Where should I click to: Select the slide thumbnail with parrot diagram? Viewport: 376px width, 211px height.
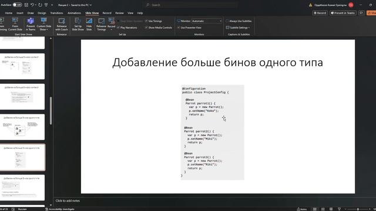[x=22, y=127]
